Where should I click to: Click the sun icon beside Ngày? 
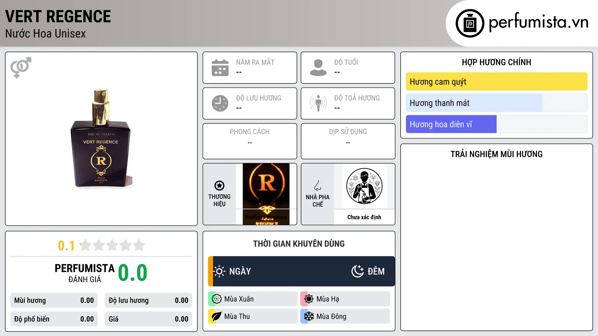[x=219, y=271]
